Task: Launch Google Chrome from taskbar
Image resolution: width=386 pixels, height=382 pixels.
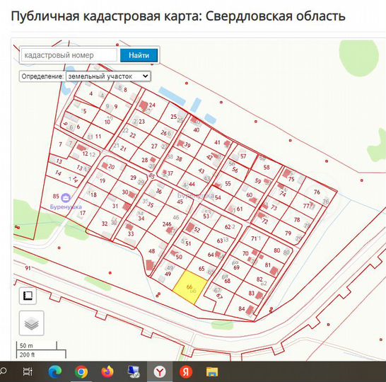Action: click(x=81, y=371)
